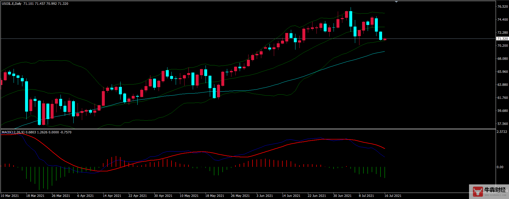The width and height of the screenshot is (509, 199).
Task: Click the 0.00 level on MACD scale
Action: click(500, 167)
